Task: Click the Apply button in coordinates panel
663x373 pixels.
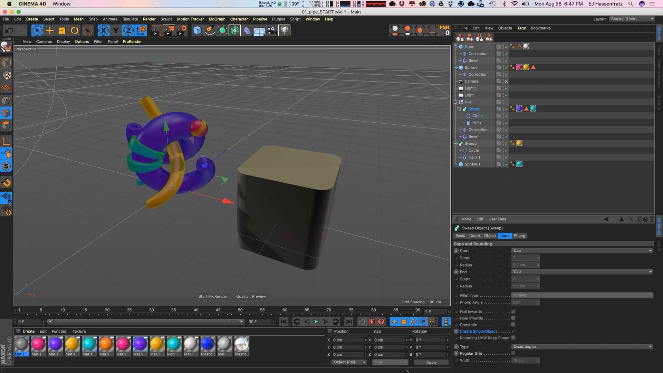Action: [431, 362]
